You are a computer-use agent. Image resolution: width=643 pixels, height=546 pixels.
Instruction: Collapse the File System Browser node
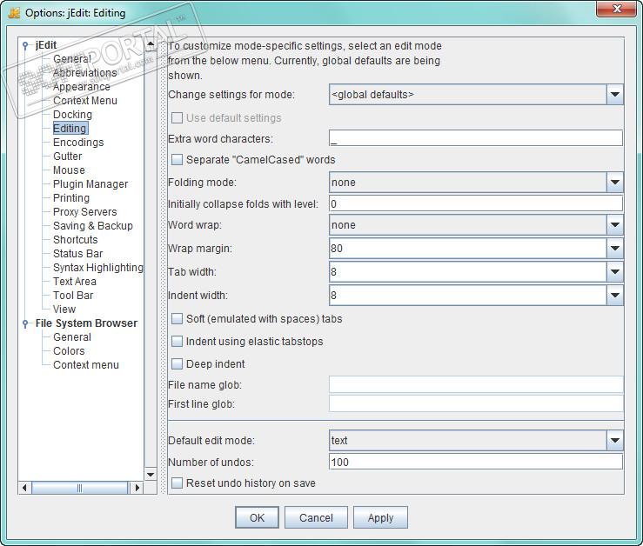tap(25, 323)
